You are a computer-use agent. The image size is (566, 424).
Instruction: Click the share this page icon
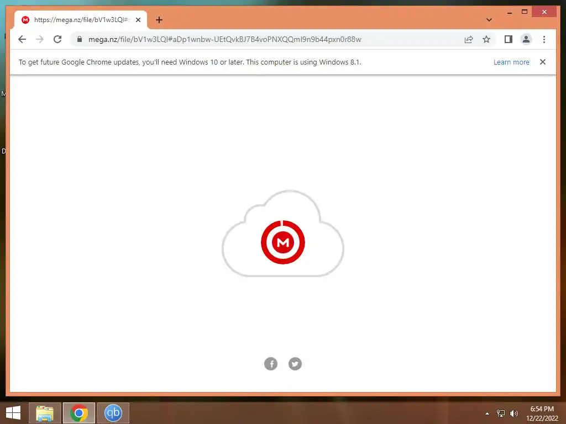(469, 39)
